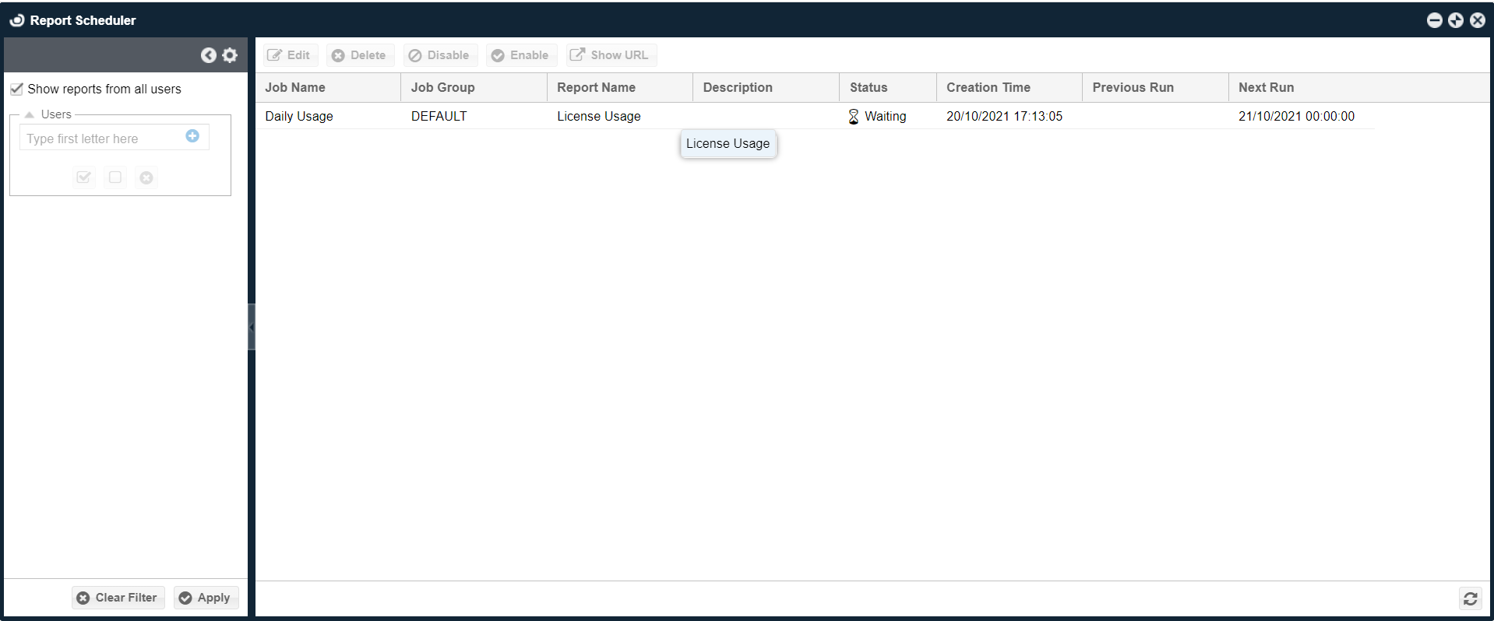Toggle Show reports from all users checkbox
Image resolution: width=1494 pixels, height=621 pixels.
point(16,89)
